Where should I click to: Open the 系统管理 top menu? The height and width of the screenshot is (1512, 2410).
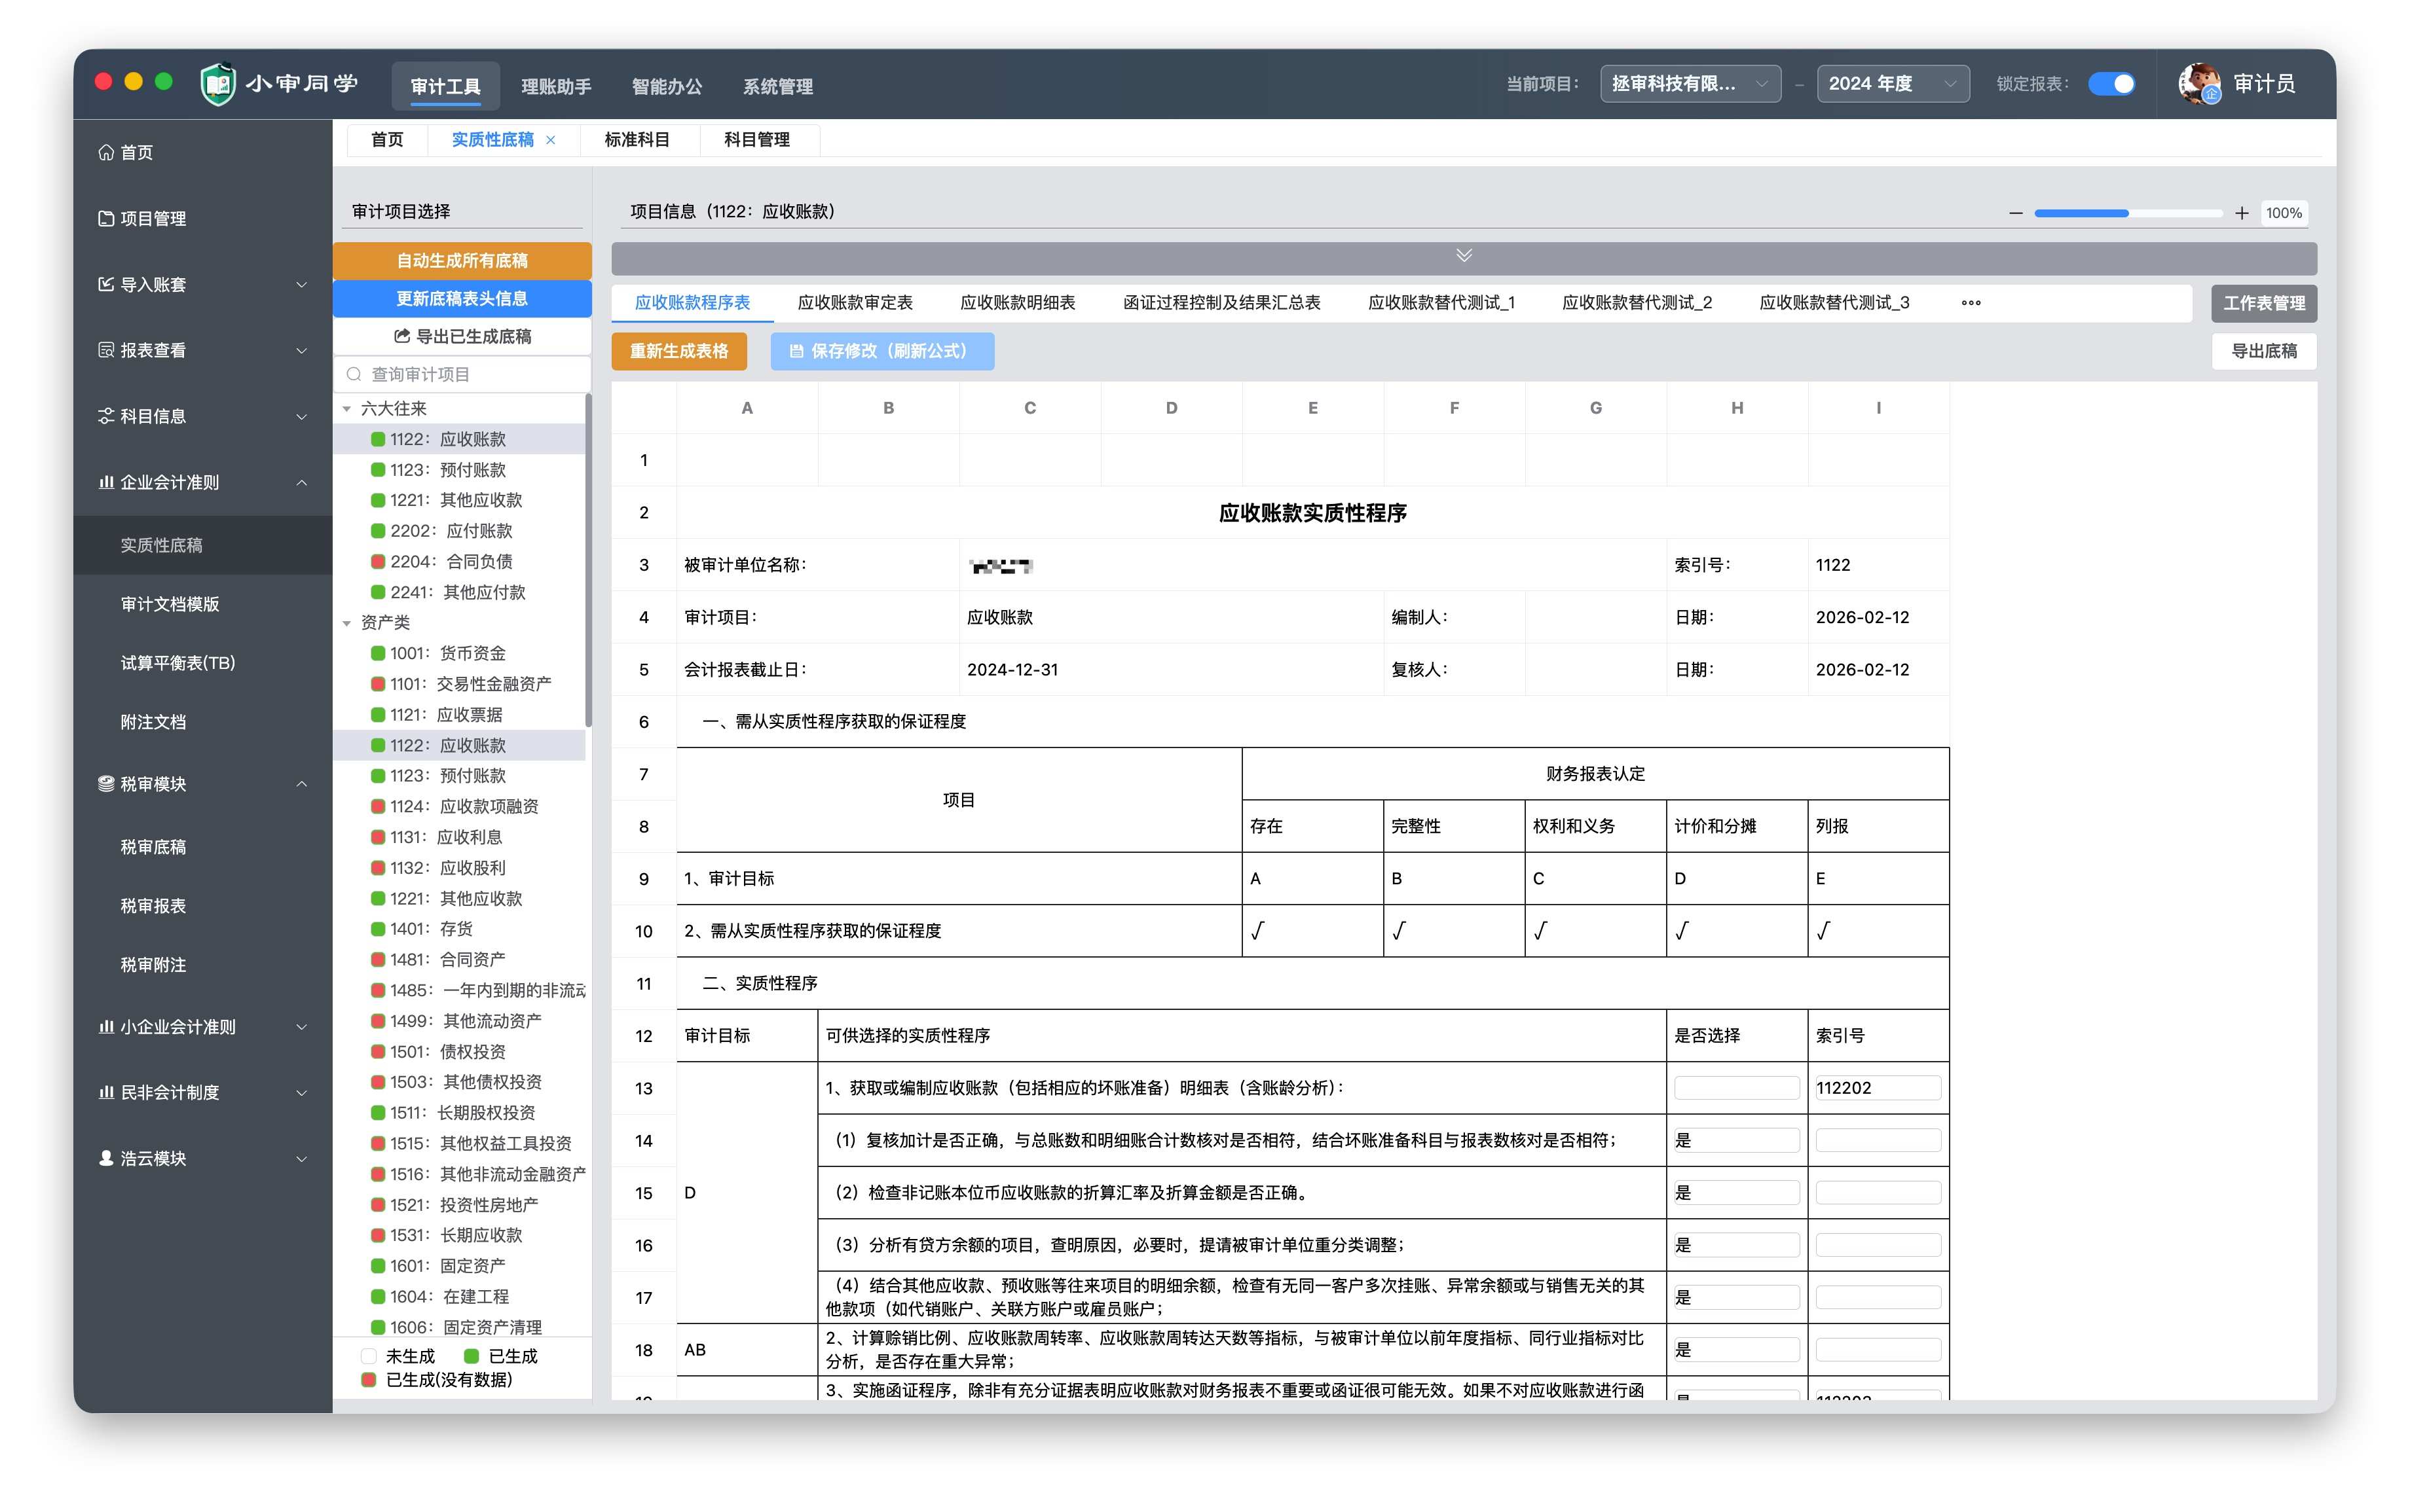tap(777, 86)
